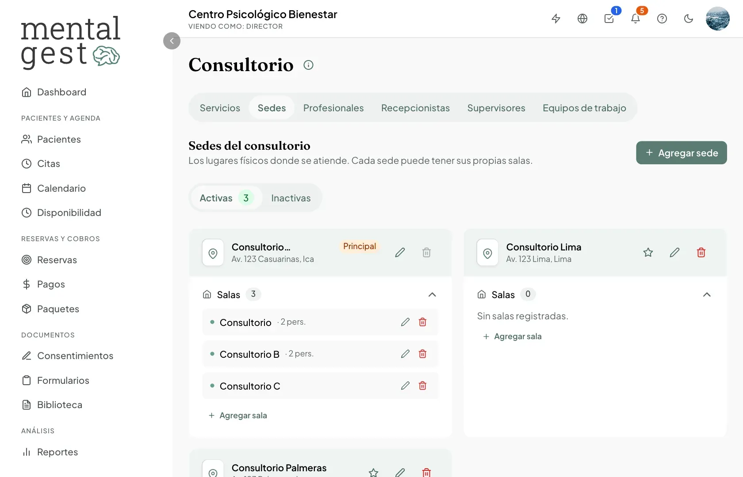Add a room to Consultorio Lima
Image resolution: width=743 pixels, height=477 pixels.
pyautogui.click(x=513, y=337)
